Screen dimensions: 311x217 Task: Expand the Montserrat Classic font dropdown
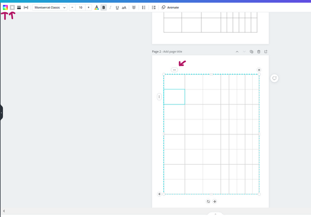tap(50, 7)
